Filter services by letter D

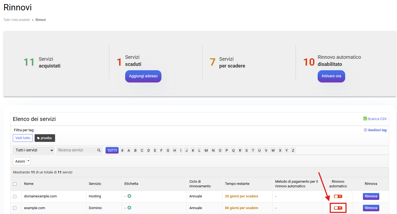click(149, 150)
